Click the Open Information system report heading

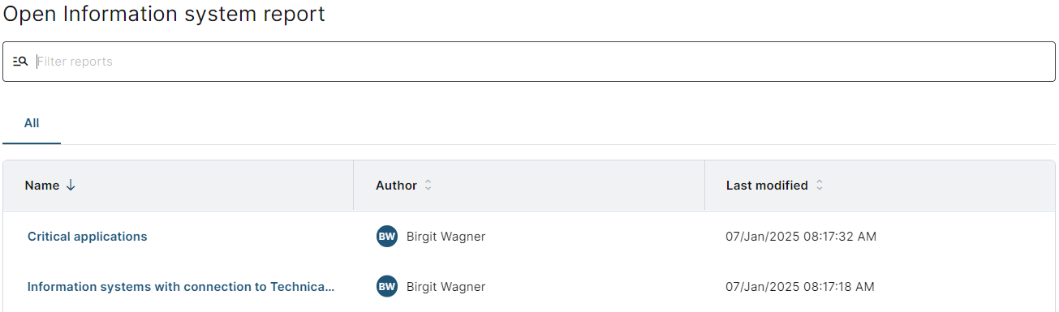(165, 15)
